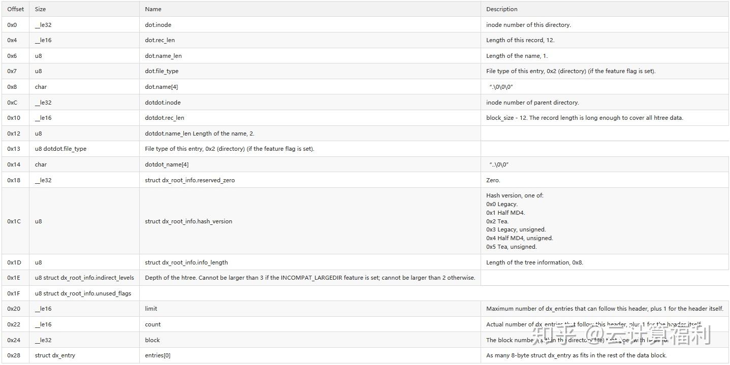This screenshot has width=730, height=365.
Task: Click the dx_root_info.hash_version name cell
Action: (x=188, y=221)
